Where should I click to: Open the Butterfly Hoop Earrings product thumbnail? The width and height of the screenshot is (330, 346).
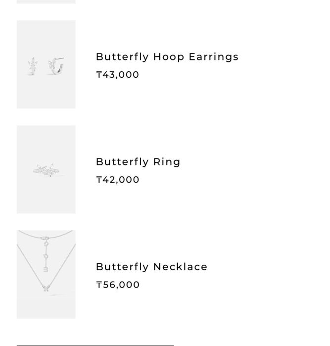[x=46, y=64]
